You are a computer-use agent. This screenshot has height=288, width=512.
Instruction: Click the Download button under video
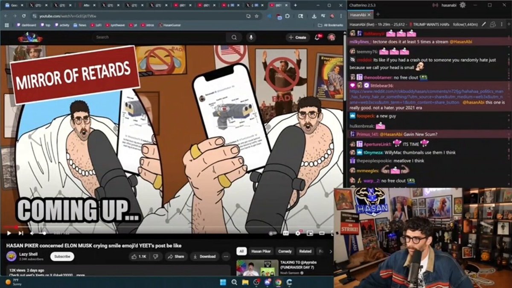(x=205, y=256)
